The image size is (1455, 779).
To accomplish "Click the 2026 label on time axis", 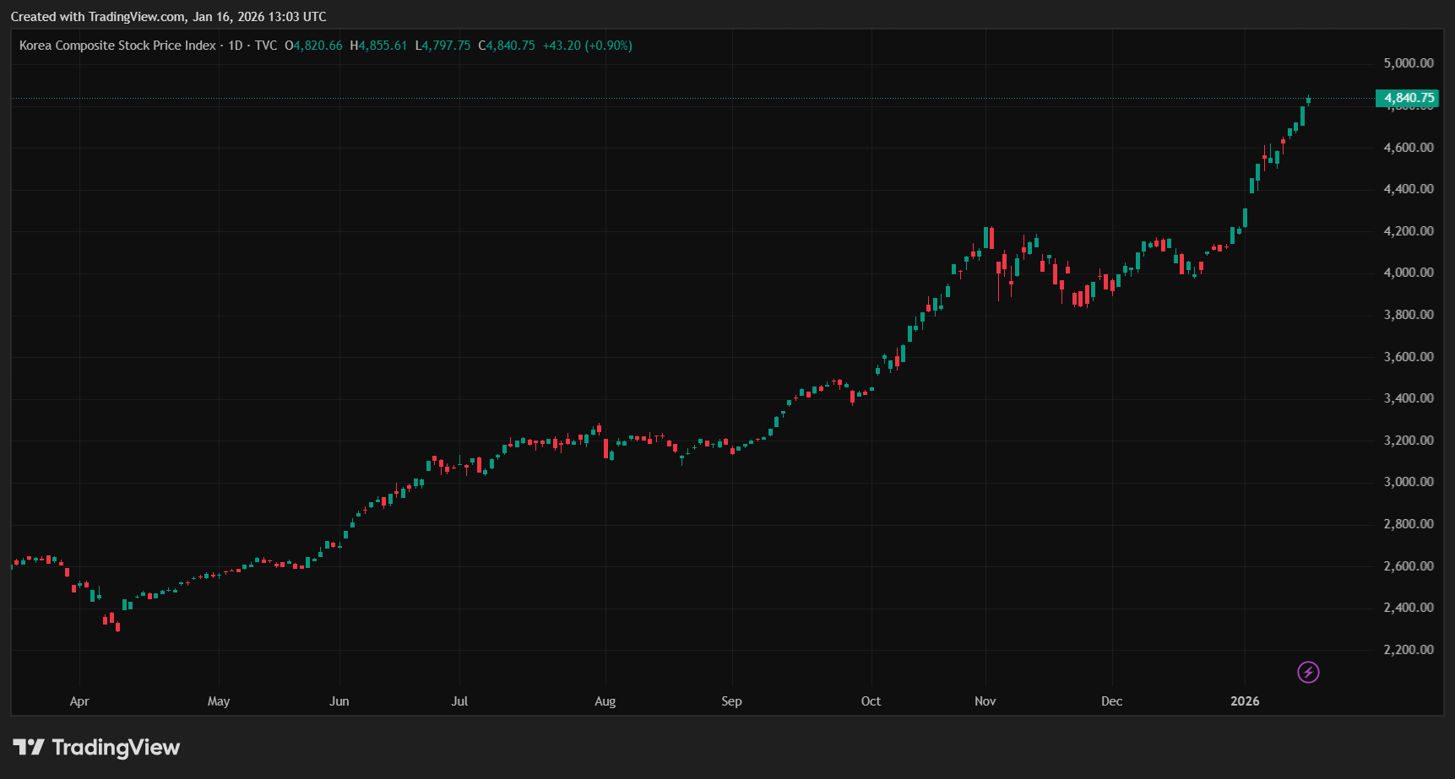I will 1245,701.
